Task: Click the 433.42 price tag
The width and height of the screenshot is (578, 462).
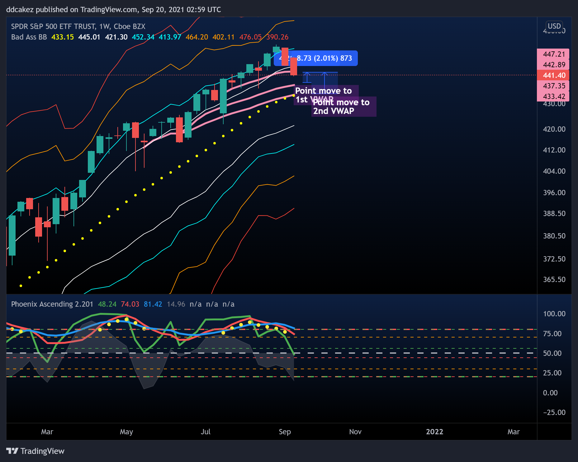Action: 553,97
